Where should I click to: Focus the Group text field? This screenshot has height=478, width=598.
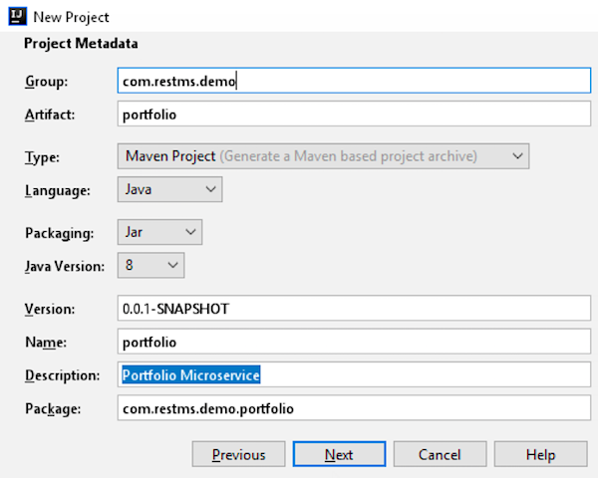coord(354,81)
